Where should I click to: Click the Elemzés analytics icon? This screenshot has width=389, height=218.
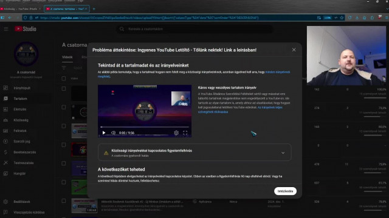(5, 109)
